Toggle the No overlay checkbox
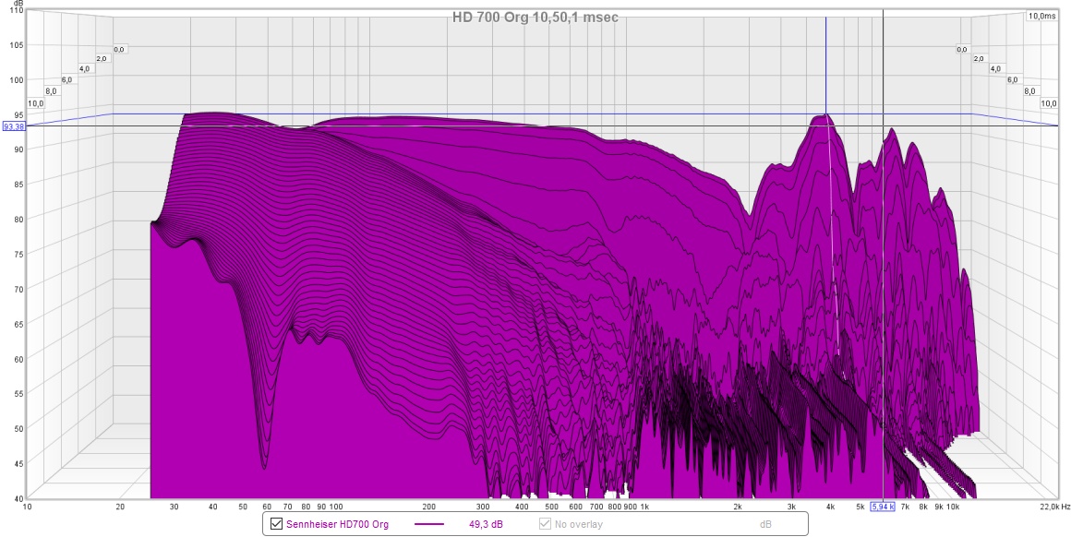Screen dimensions: 1071x537 [543, 523]
